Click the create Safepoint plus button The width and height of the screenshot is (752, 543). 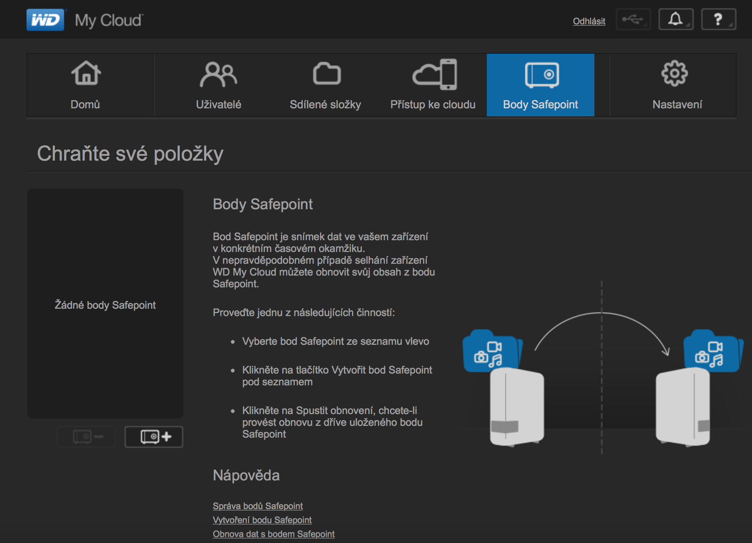pyautogui.click(x=154, y=437)
